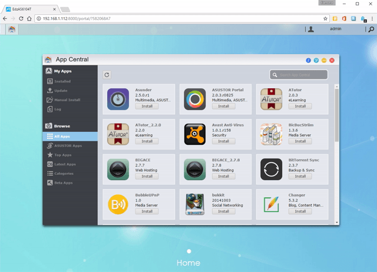Install BubbleUPnP
377x272 pixels.
pyautogui.click(x=147, y=211)
